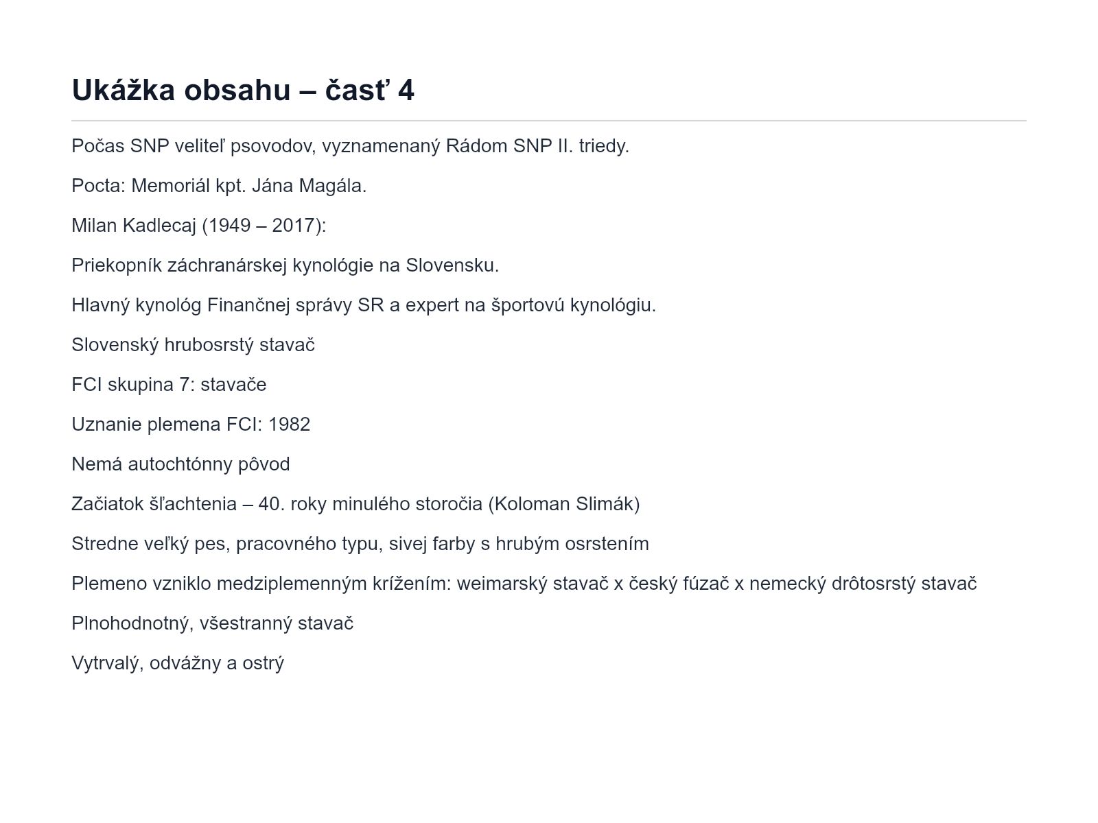Click the 'Milan Kadlecaj (1949 – 2017)' line
This screenshot has width=1098, height=823.
tap(199, 226)
